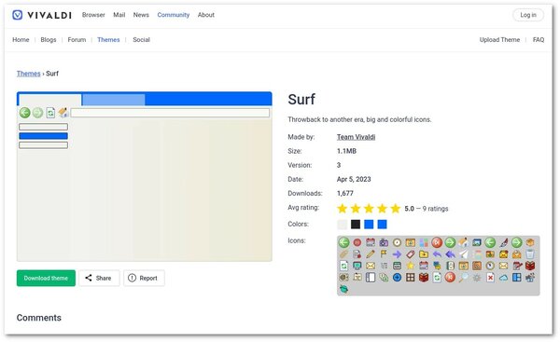The height and width of the screenshot is (342, 560).
Task: Open the About menu item
Action: (x=206, y=15)
